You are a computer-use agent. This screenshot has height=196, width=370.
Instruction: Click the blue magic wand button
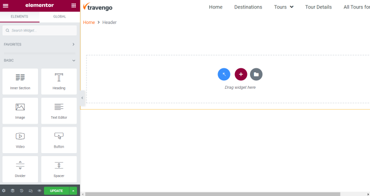[x=224, y=74]
